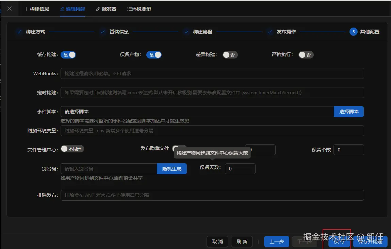Switch to the 编辑构建 tab
The image size is (391, 249).
[x=72, y=9]
